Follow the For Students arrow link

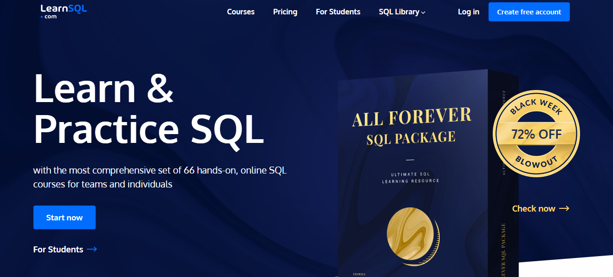point(65,250)
